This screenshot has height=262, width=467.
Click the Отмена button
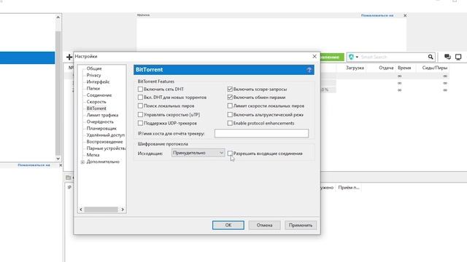click(x=264, y=225)
